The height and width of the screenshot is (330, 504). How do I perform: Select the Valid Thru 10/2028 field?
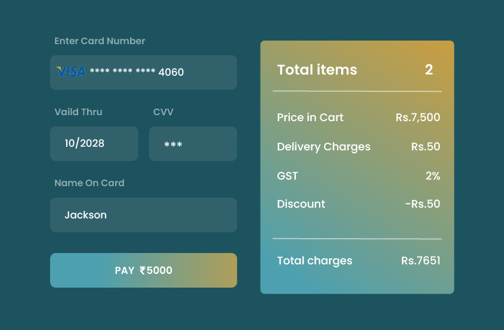(94, 143)
